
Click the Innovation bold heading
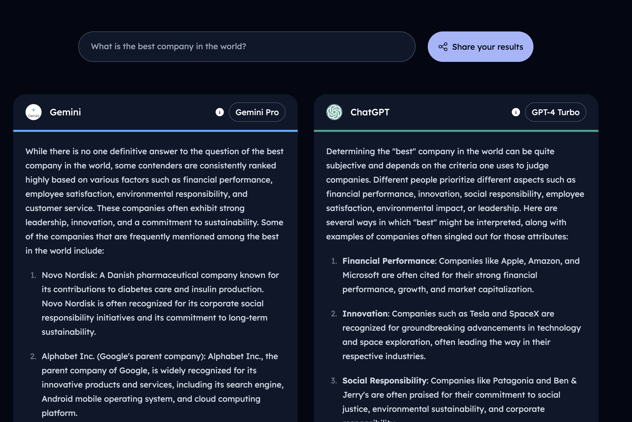click(365, 313)
